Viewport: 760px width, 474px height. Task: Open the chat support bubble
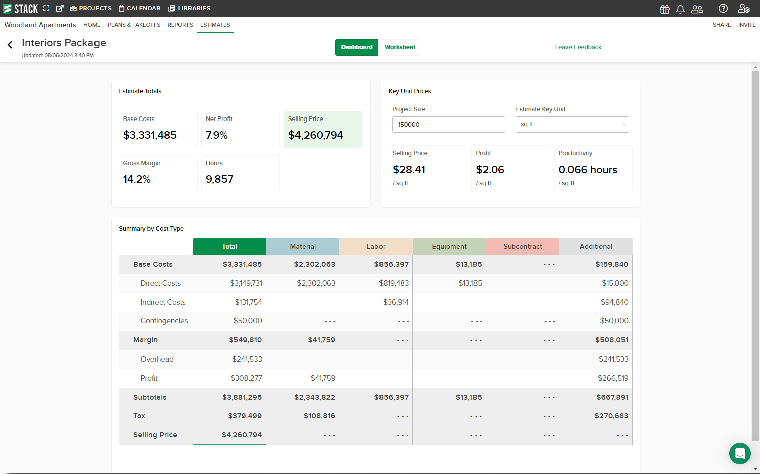click(x=740, y=453)
